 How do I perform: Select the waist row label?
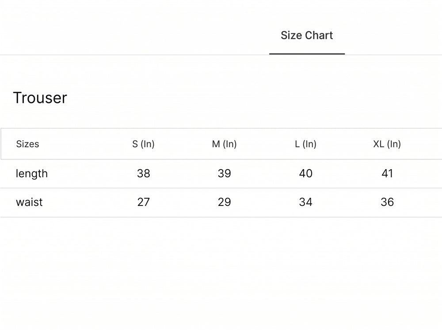[29, 202]
